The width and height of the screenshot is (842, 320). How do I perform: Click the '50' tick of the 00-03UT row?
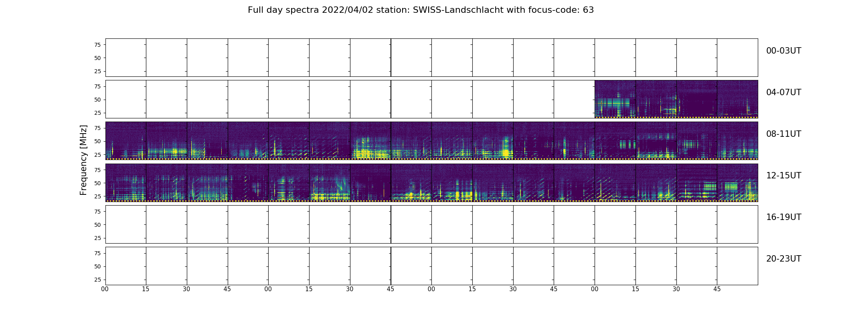pos(97,58)
